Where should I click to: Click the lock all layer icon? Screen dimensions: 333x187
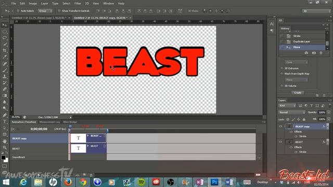click(x=304, y=119)
